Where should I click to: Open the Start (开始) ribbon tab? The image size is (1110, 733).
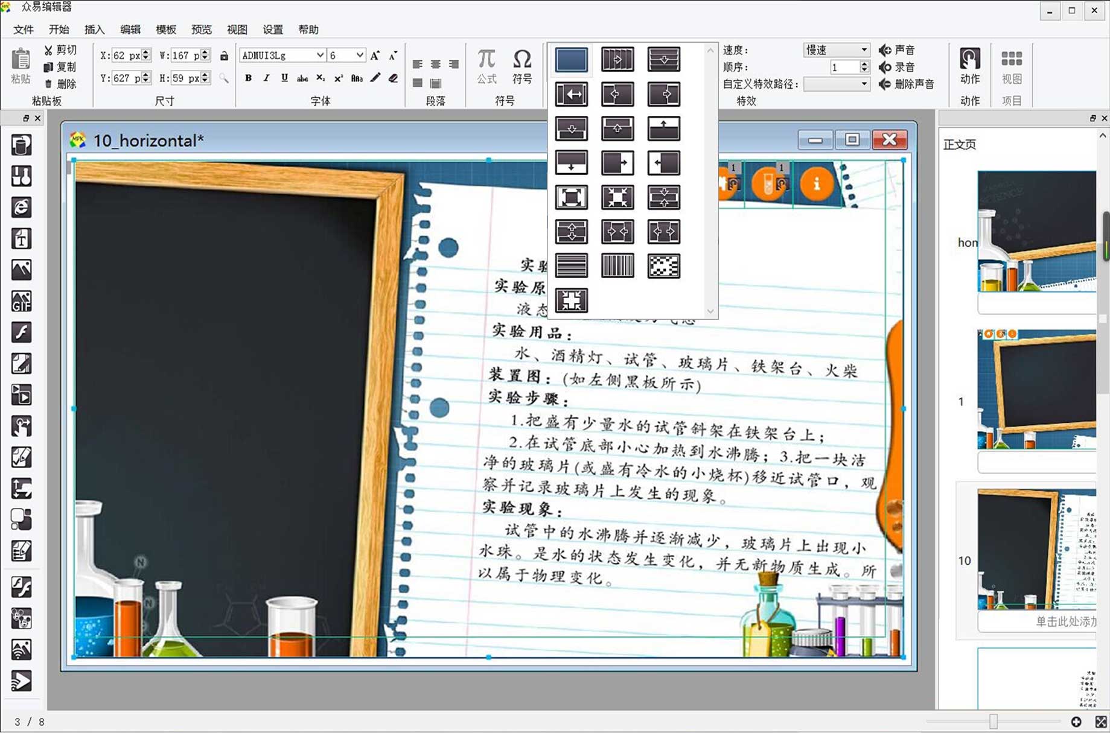click(x=59, y=30)
